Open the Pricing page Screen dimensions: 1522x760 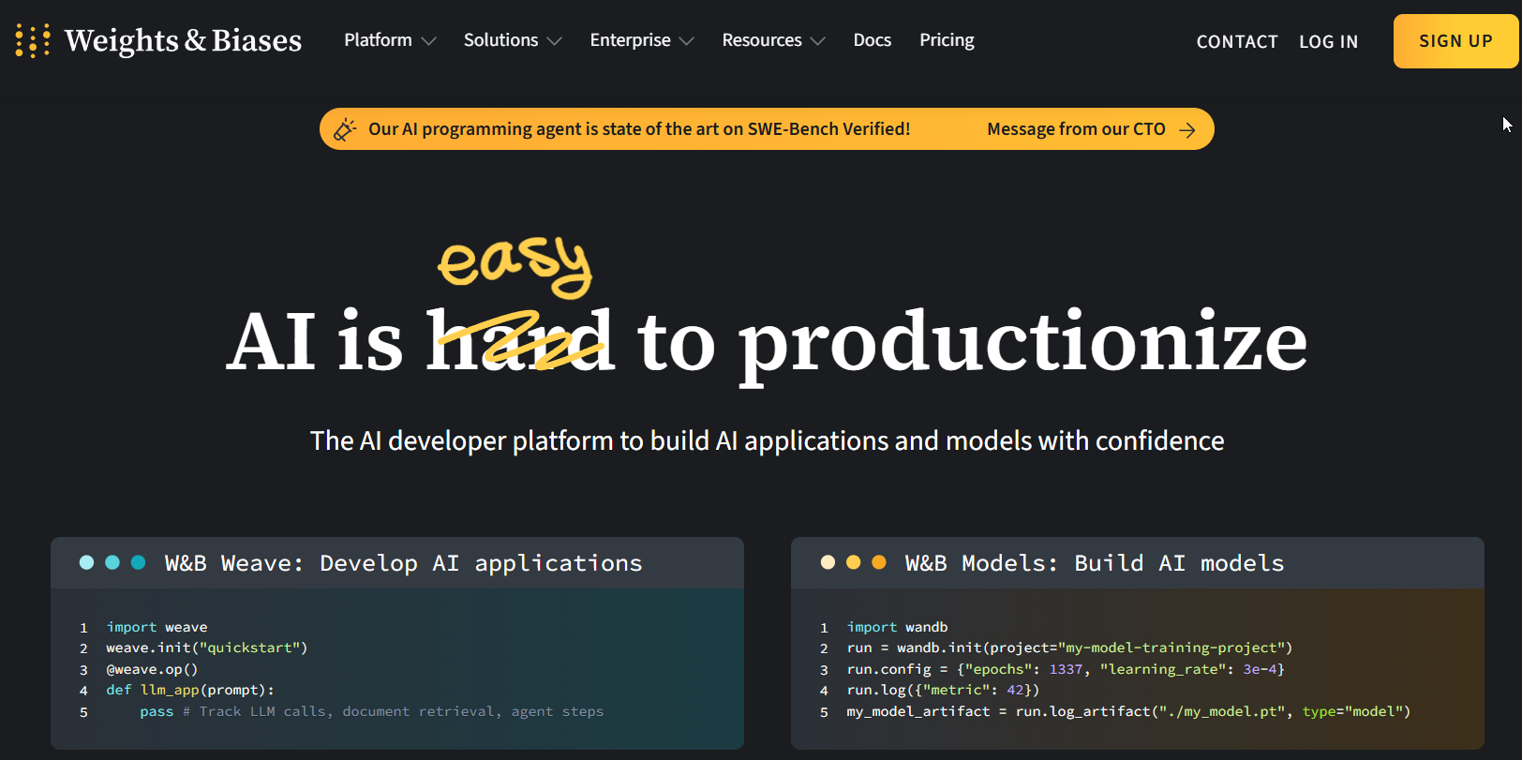[x=947, y=40]
